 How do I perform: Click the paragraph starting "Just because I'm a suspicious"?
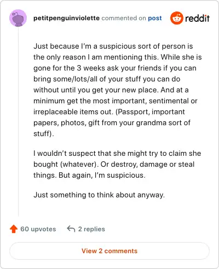tap(118, 90)
